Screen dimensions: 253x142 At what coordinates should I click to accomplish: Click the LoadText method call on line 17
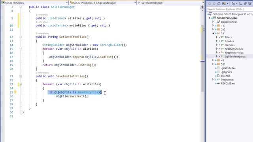[105, 57]
